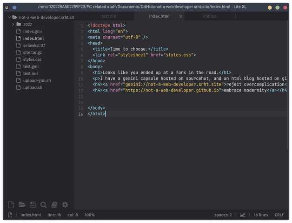Click the editor vertical scrollbar
This screenshot has width=292, height=223.
pyautogui.click(x=288, y=85)
